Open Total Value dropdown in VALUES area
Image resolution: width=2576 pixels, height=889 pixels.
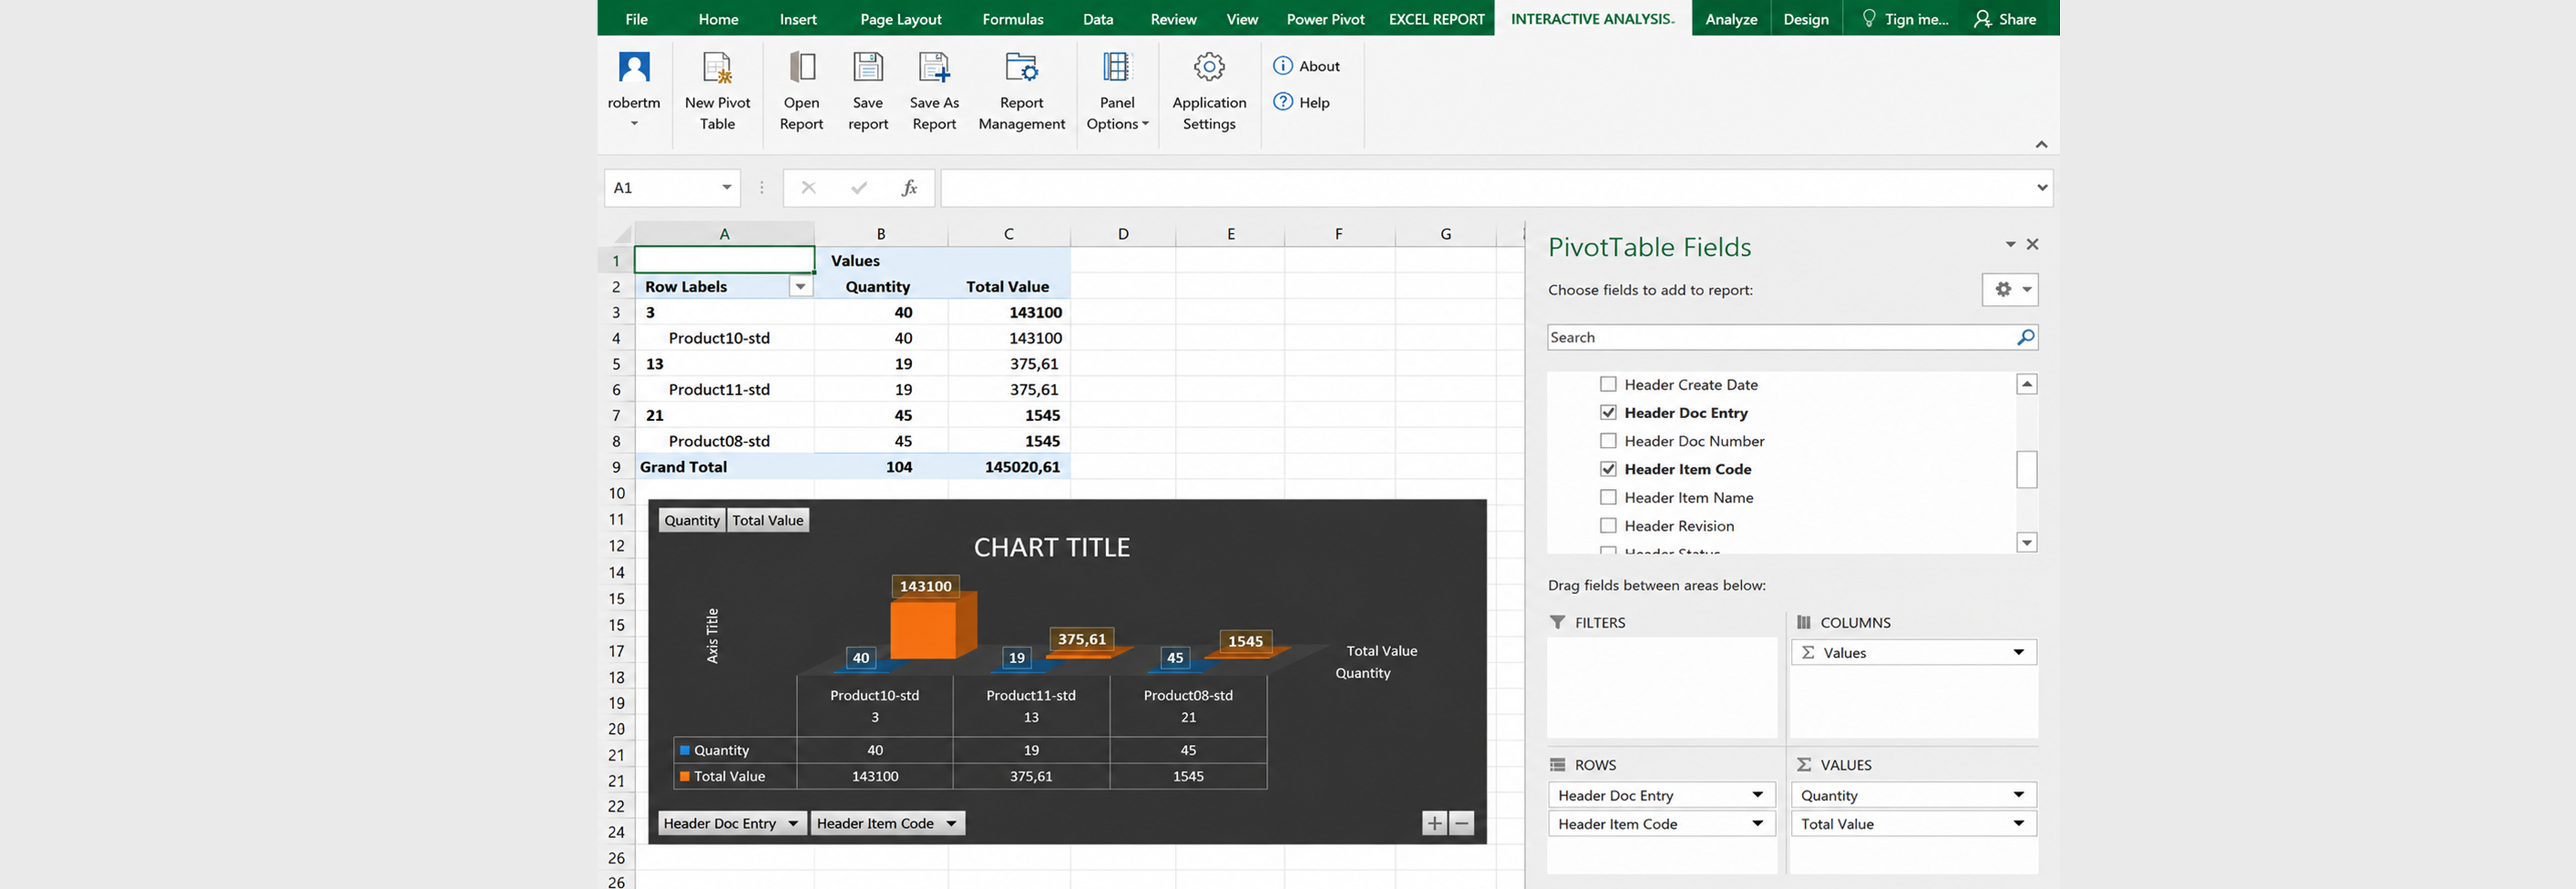(2018, 824)
